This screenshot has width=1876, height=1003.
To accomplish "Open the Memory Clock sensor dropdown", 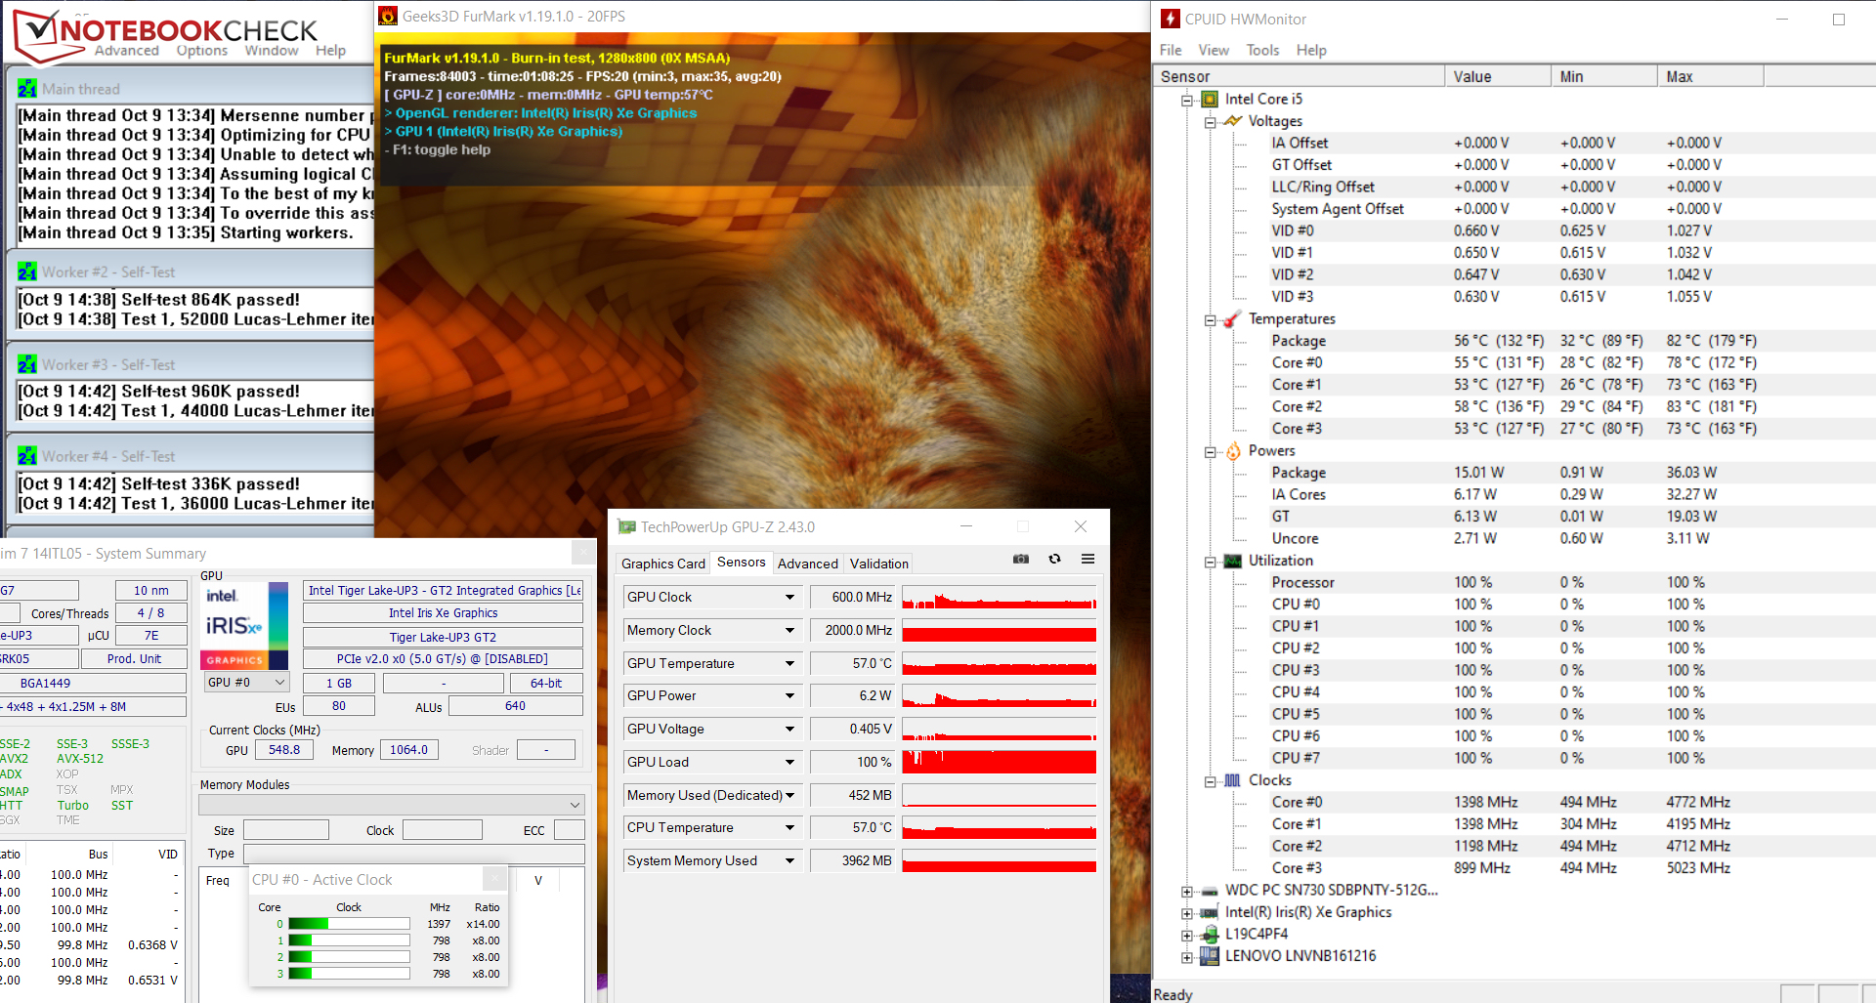I will [x=789, y=630].
